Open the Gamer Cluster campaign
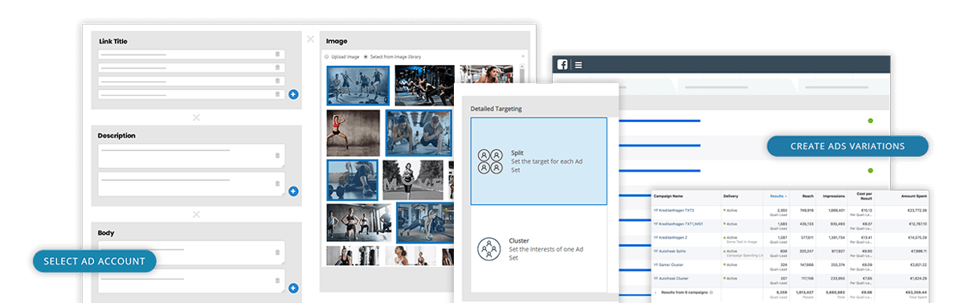Viewport: 964px width, 303px height. pyautogui.click(x=668, y=265)
